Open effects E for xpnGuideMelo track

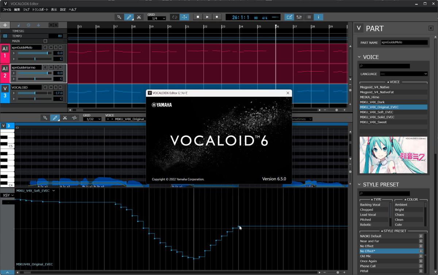[x=45, y=47]
